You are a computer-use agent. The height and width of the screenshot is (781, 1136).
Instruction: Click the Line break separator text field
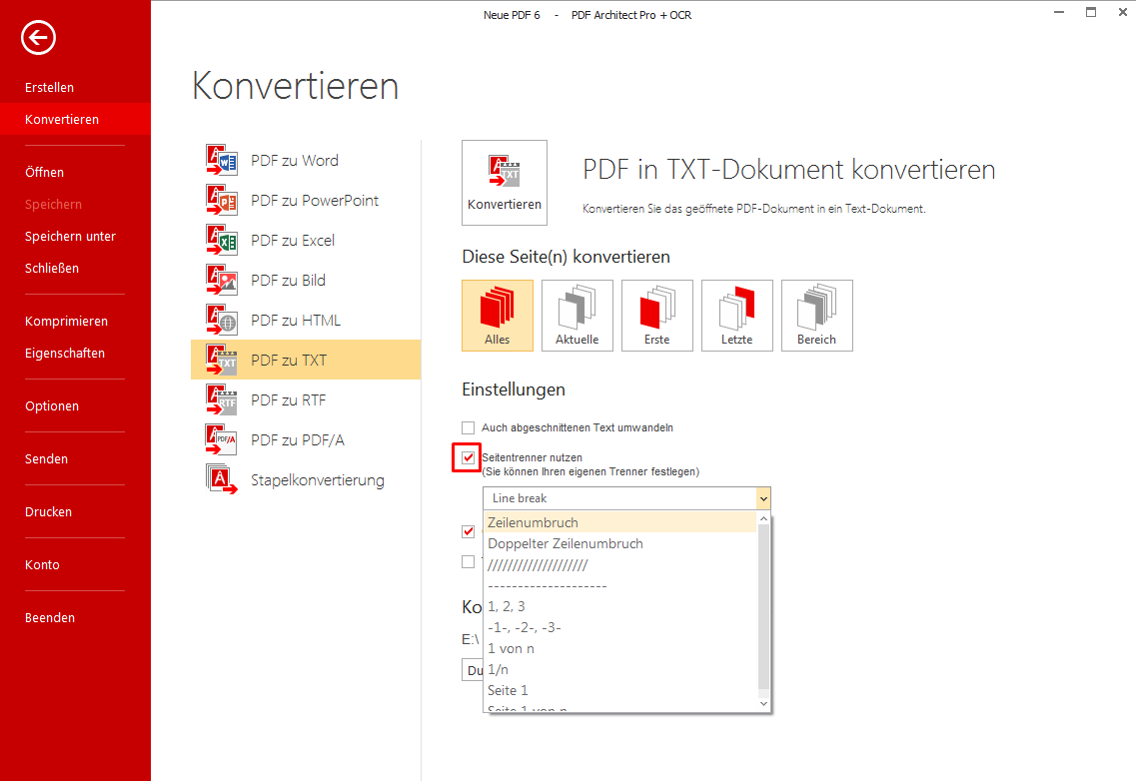(620, 498)
